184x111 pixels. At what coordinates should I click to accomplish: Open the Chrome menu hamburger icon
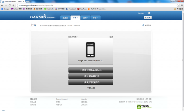click(x=182, y=5)
